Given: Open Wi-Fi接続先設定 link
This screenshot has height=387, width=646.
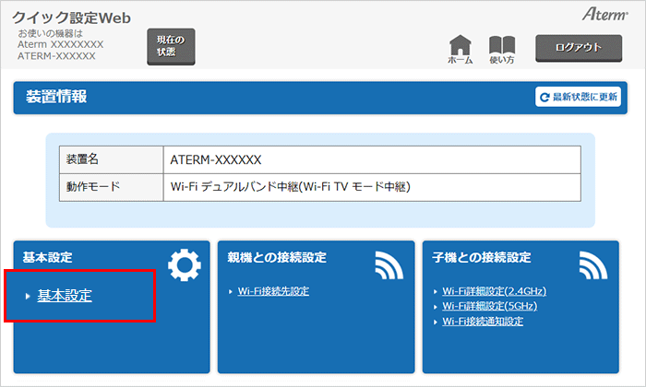Looking at the screenshot, I should 273,291.
